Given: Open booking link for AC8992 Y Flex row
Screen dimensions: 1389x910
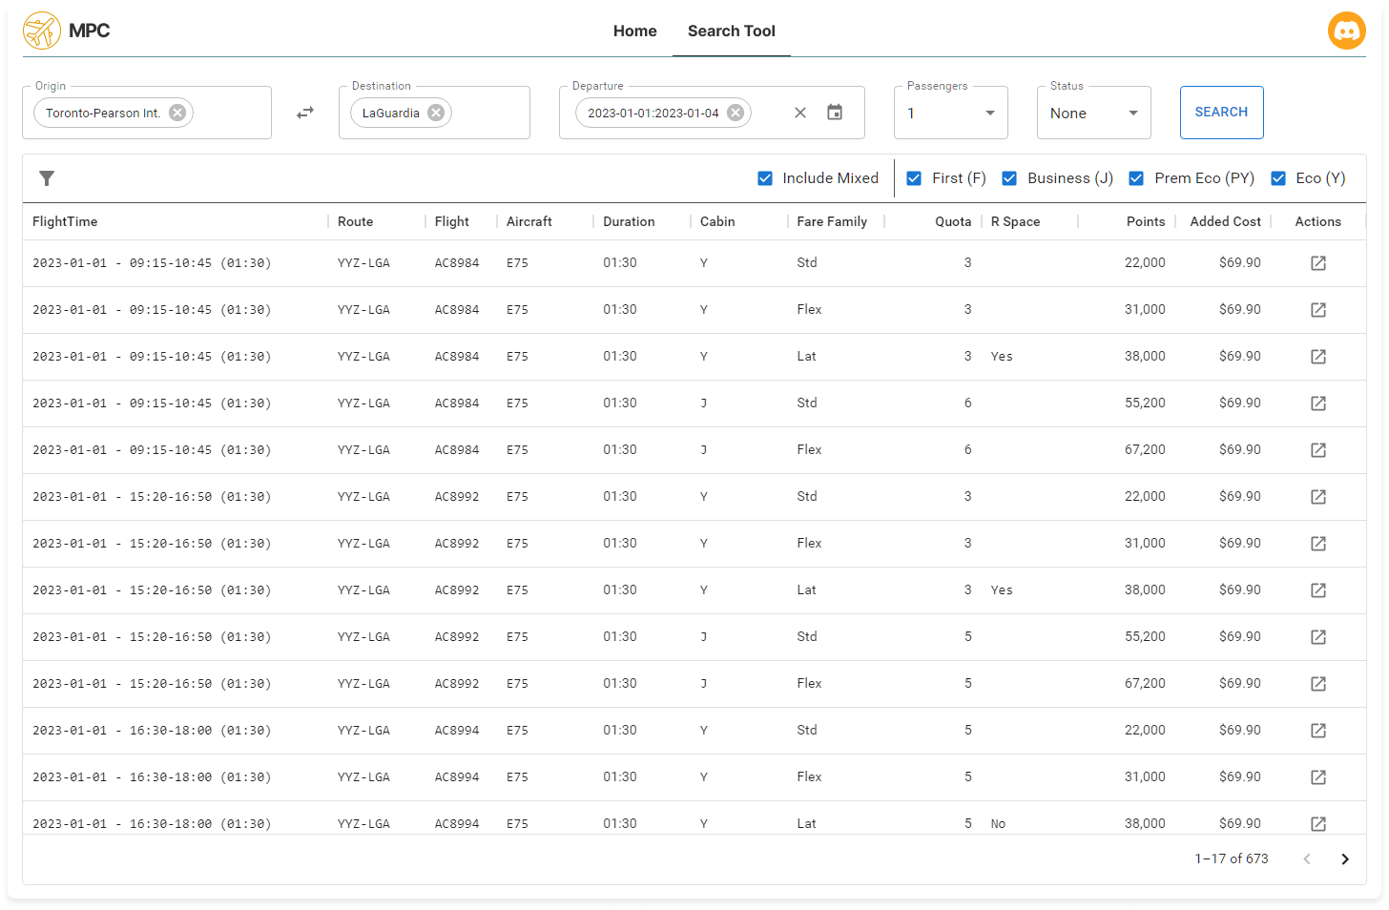Looking at the screenshot, I should (1318, 544).
